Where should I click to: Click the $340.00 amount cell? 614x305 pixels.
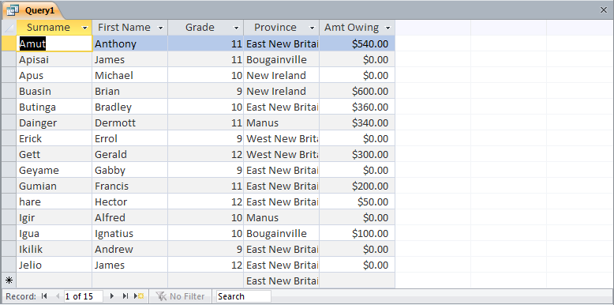[x=358, y=122]
